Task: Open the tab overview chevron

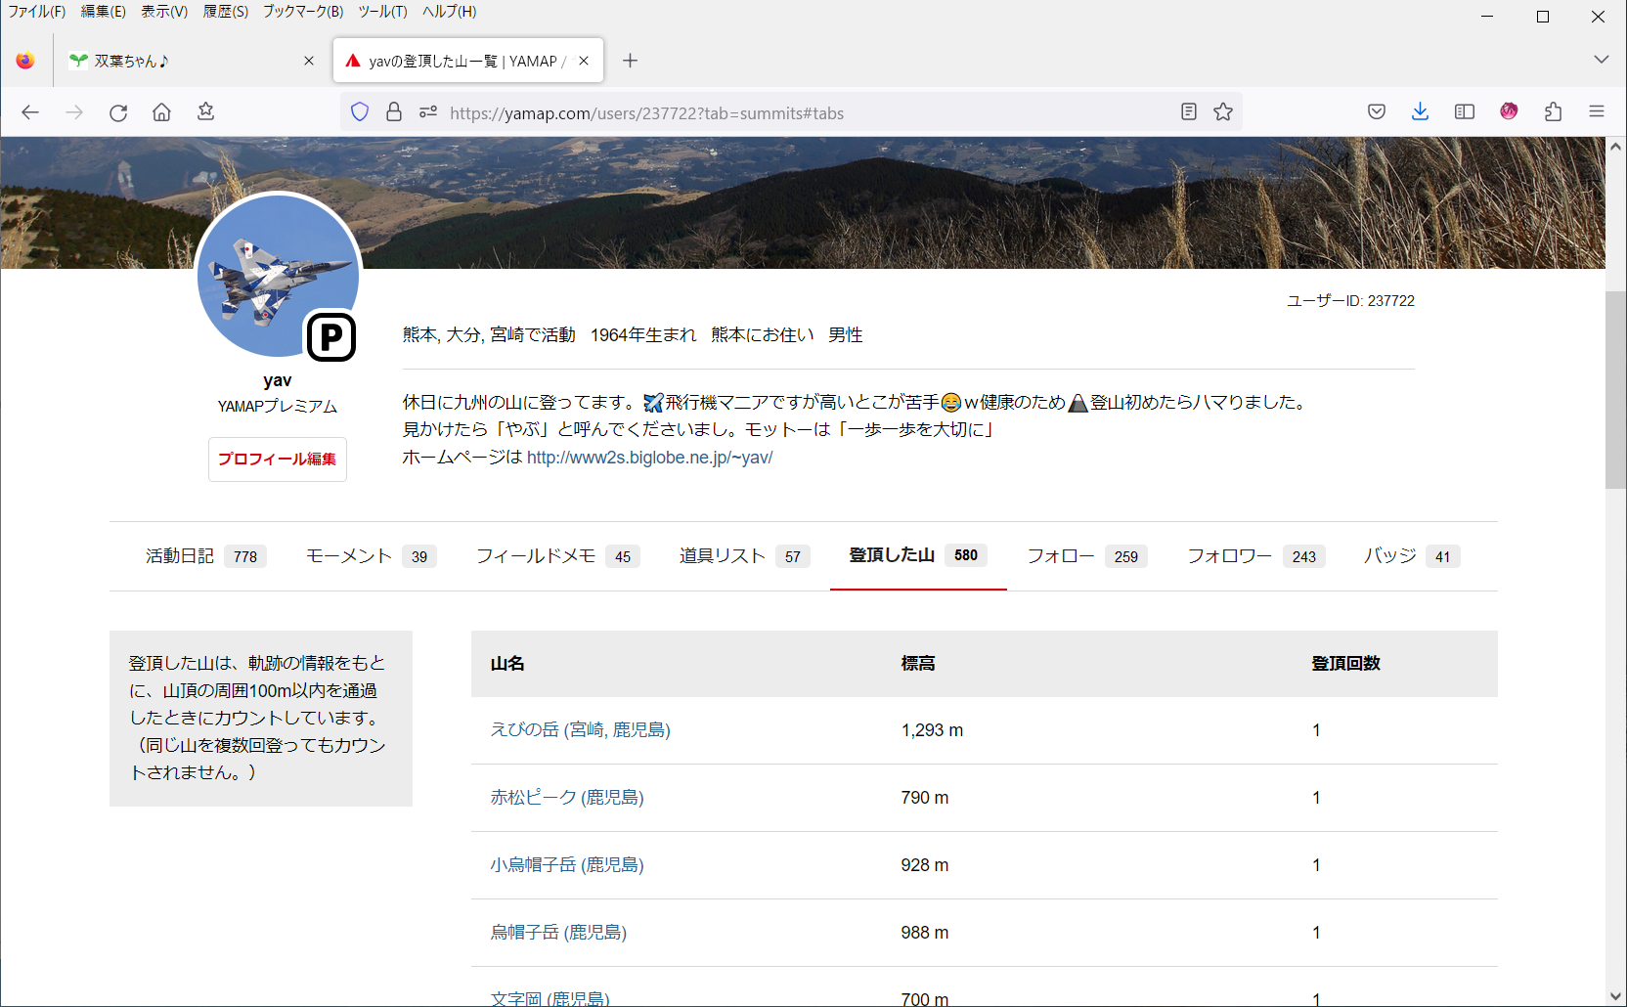Action: click(1601, 60)
